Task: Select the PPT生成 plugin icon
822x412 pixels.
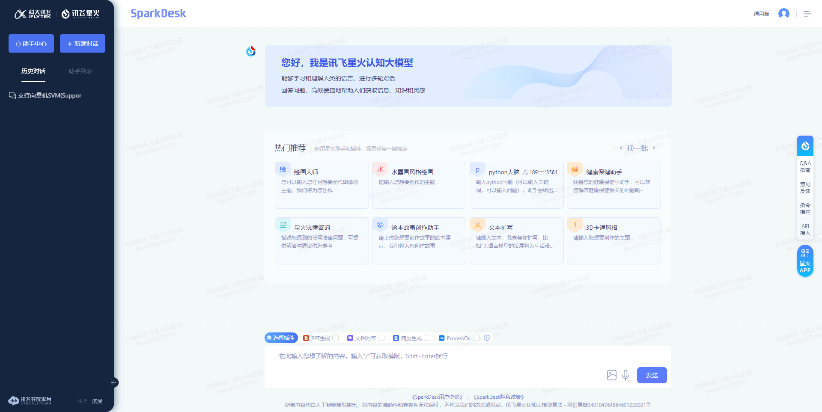Action: 306,338
